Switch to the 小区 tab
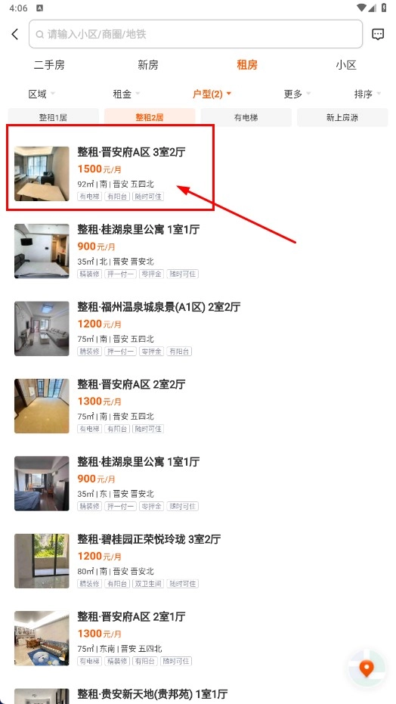The image size is (396, 704). 346,65
